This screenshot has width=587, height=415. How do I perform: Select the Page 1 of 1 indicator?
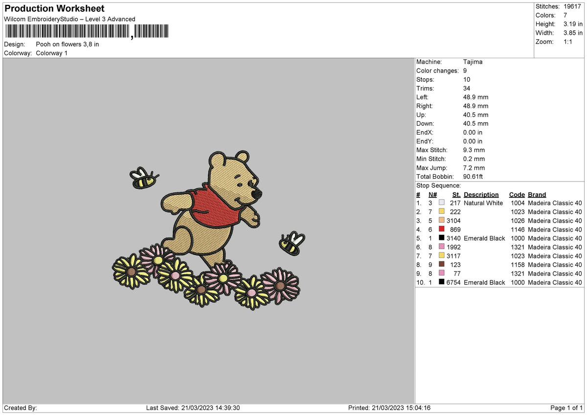[567, 408]
